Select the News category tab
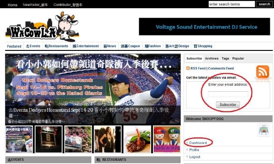This screenshot has height=164, width=274. 110,46
